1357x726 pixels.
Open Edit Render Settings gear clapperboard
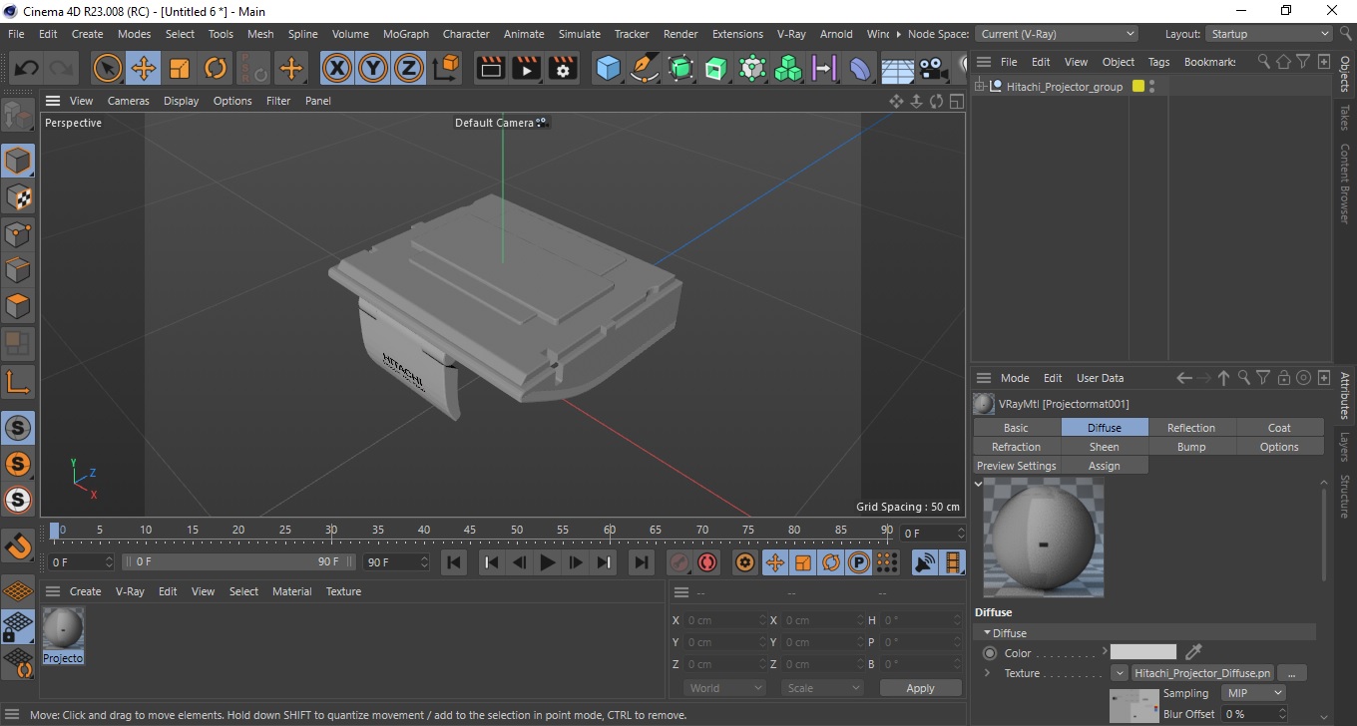(563, 69)
